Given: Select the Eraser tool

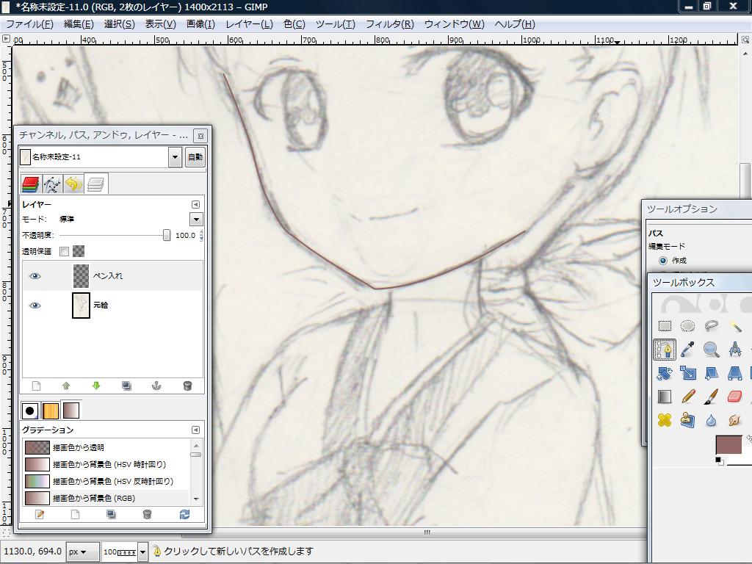Looking at the screenshot, I should [x=734, y=397].
